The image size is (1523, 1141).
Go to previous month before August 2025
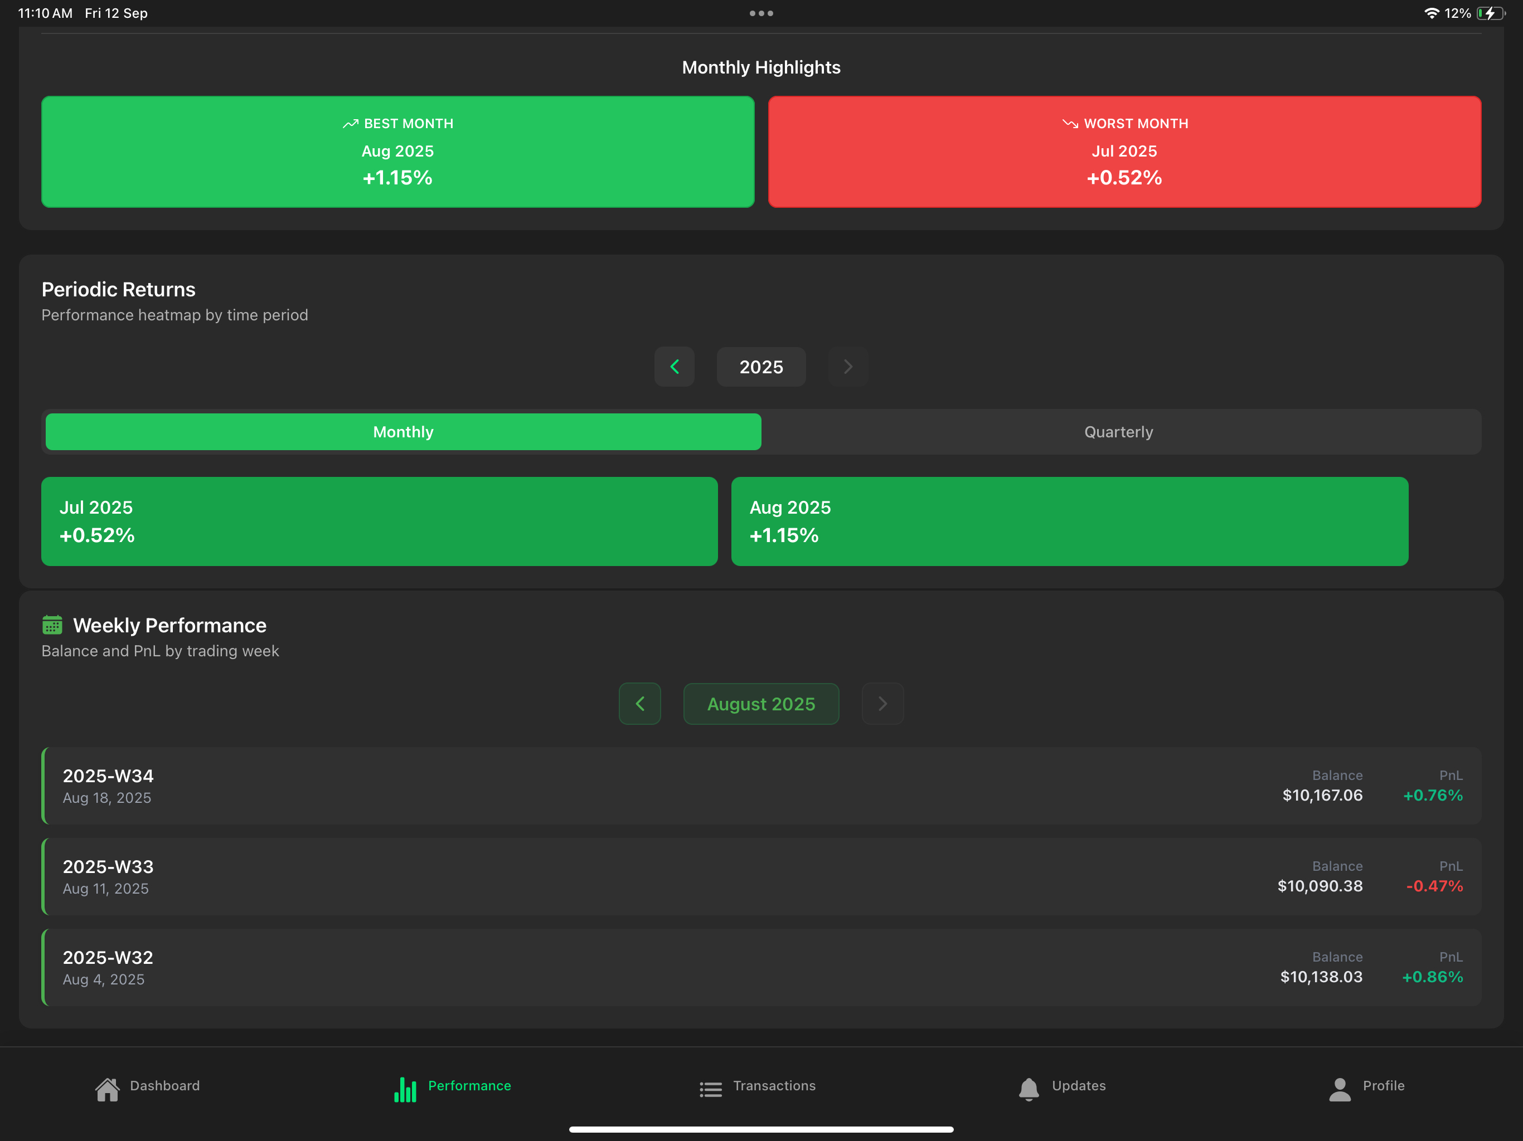click(639, 703)
